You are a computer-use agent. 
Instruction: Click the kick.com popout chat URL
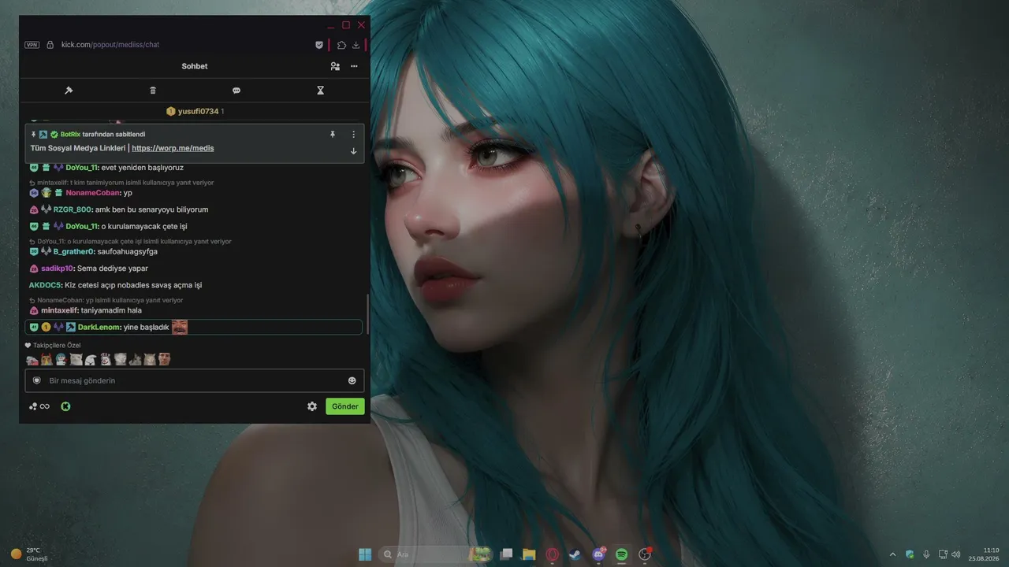point(110,45)
